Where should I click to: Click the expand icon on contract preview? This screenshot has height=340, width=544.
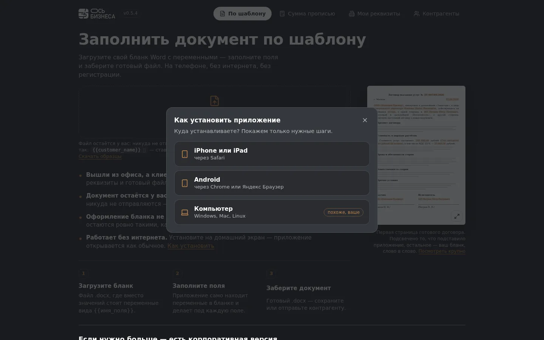pos(457,216)
